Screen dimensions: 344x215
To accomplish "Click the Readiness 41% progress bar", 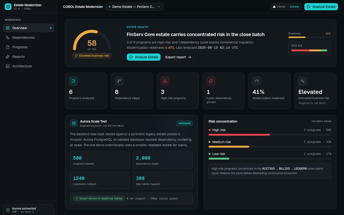I will (309, 37).
